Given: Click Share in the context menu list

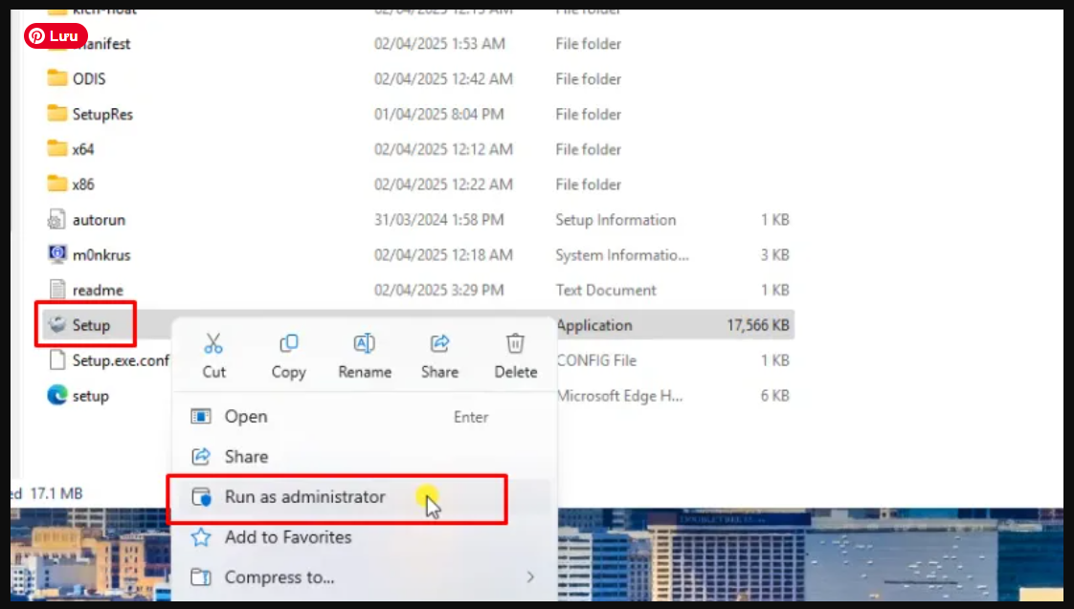Looking at the screenshot, I should pyautogui.click(x=246, y=456).
